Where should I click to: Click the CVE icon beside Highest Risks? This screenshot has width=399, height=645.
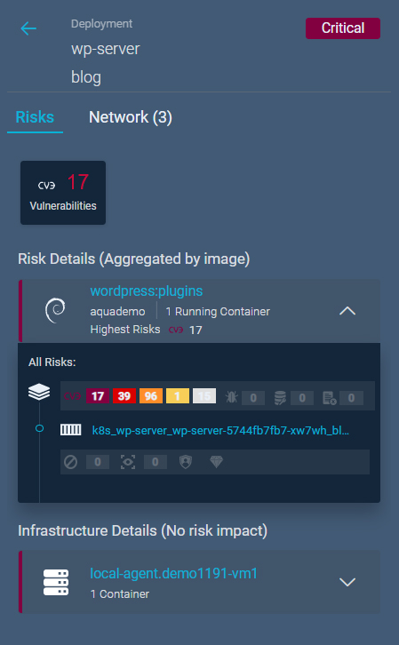click(x=176, y=330)
